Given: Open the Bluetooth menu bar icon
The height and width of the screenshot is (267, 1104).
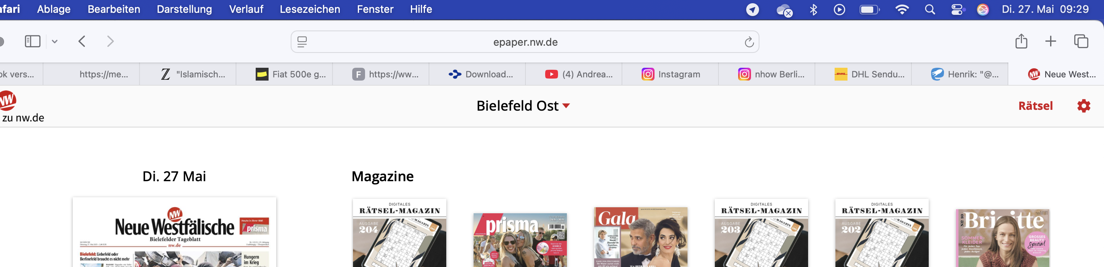Looking at the screenshot, I should click(x=813, y=9).
